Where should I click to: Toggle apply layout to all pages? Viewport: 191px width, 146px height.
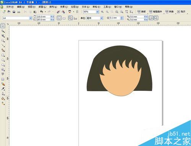pyautogui.click(x=70, y=18)
